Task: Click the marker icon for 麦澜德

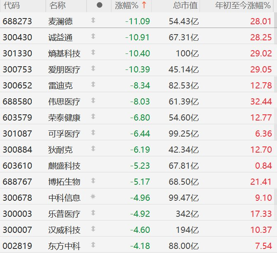Action: (93, 20)
